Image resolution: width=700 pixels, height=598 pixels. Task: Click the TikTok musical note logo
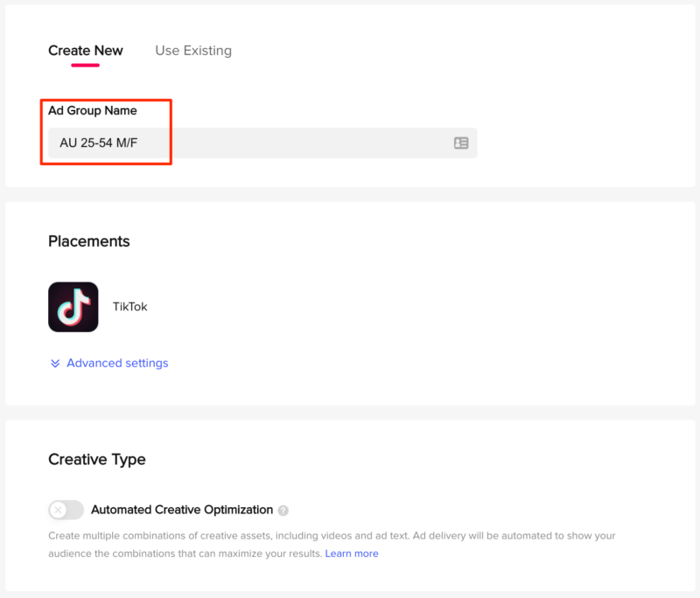coord(73,307)
